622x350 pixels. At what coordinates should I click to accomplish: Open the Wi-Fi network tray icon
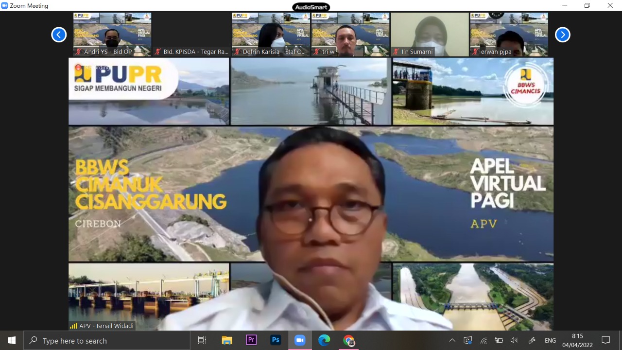point(484,340)
